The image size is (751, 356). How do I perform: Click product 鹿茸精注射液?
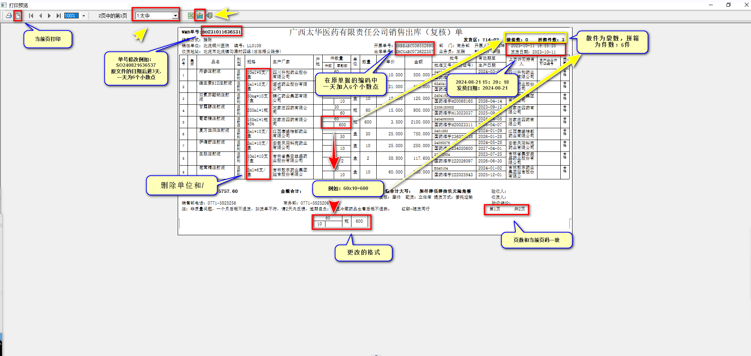tap(212, 168)
